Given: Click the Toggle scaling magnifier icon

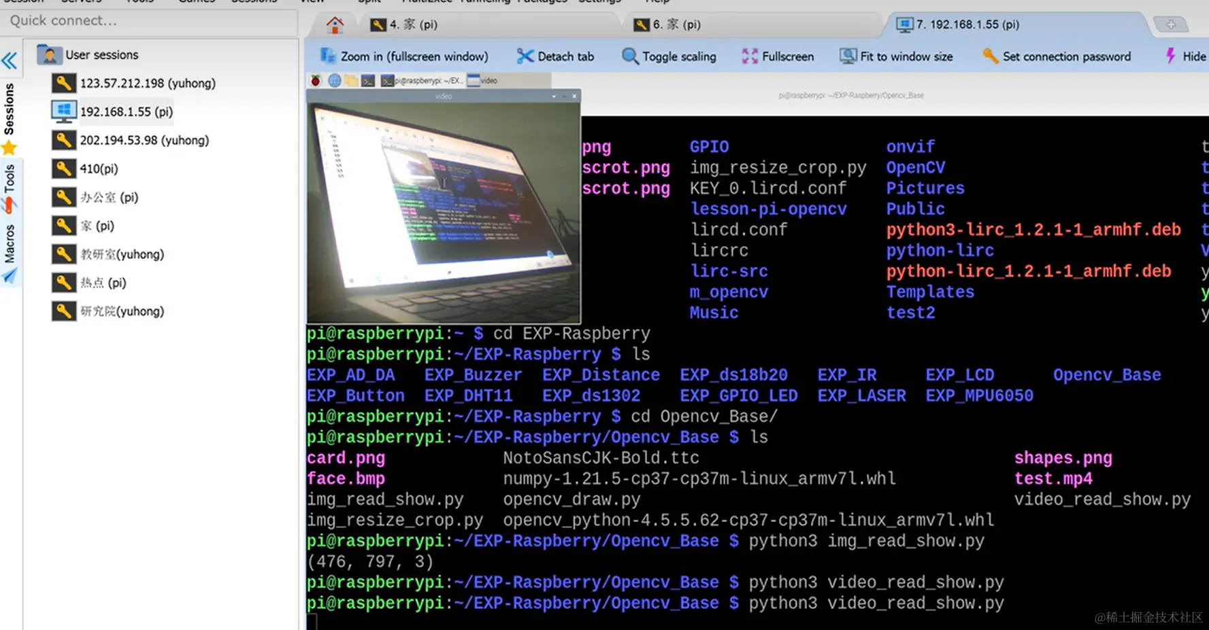Looking at the screenshot, I should [630, 56].
